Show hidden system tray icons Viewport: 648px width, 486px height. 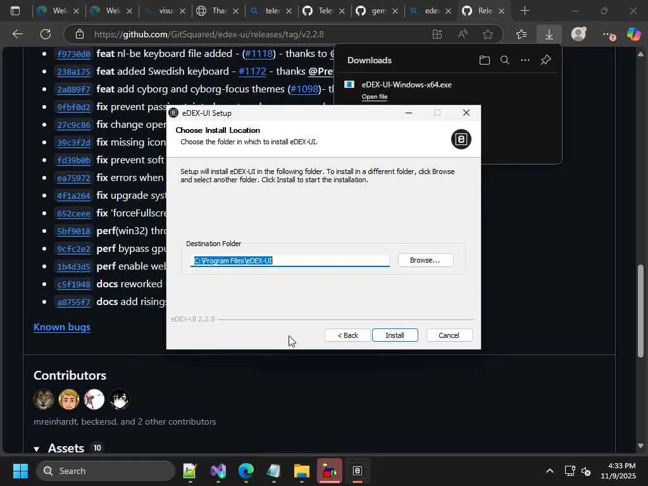tap(550, 471)
